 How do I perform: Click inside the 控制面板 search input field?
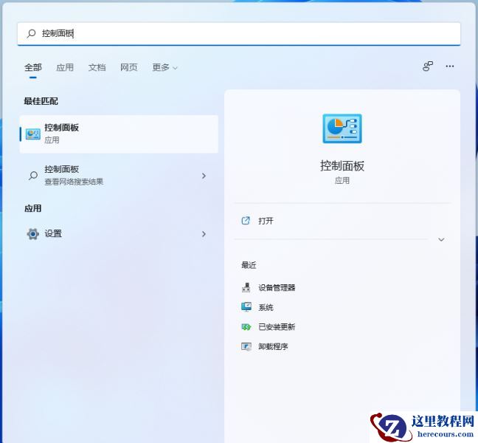pos(239,33)
